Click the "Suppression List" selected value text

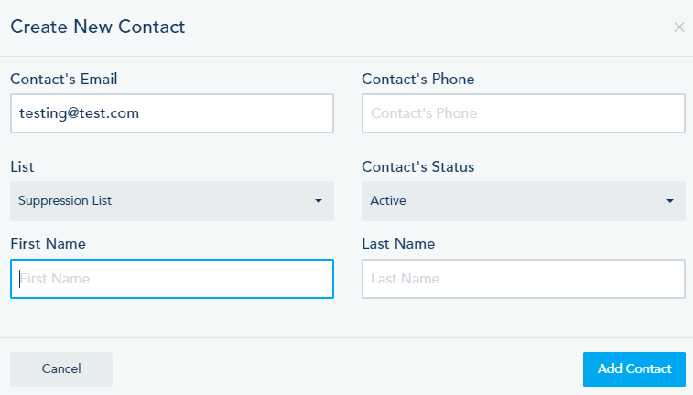click(65, 201)
